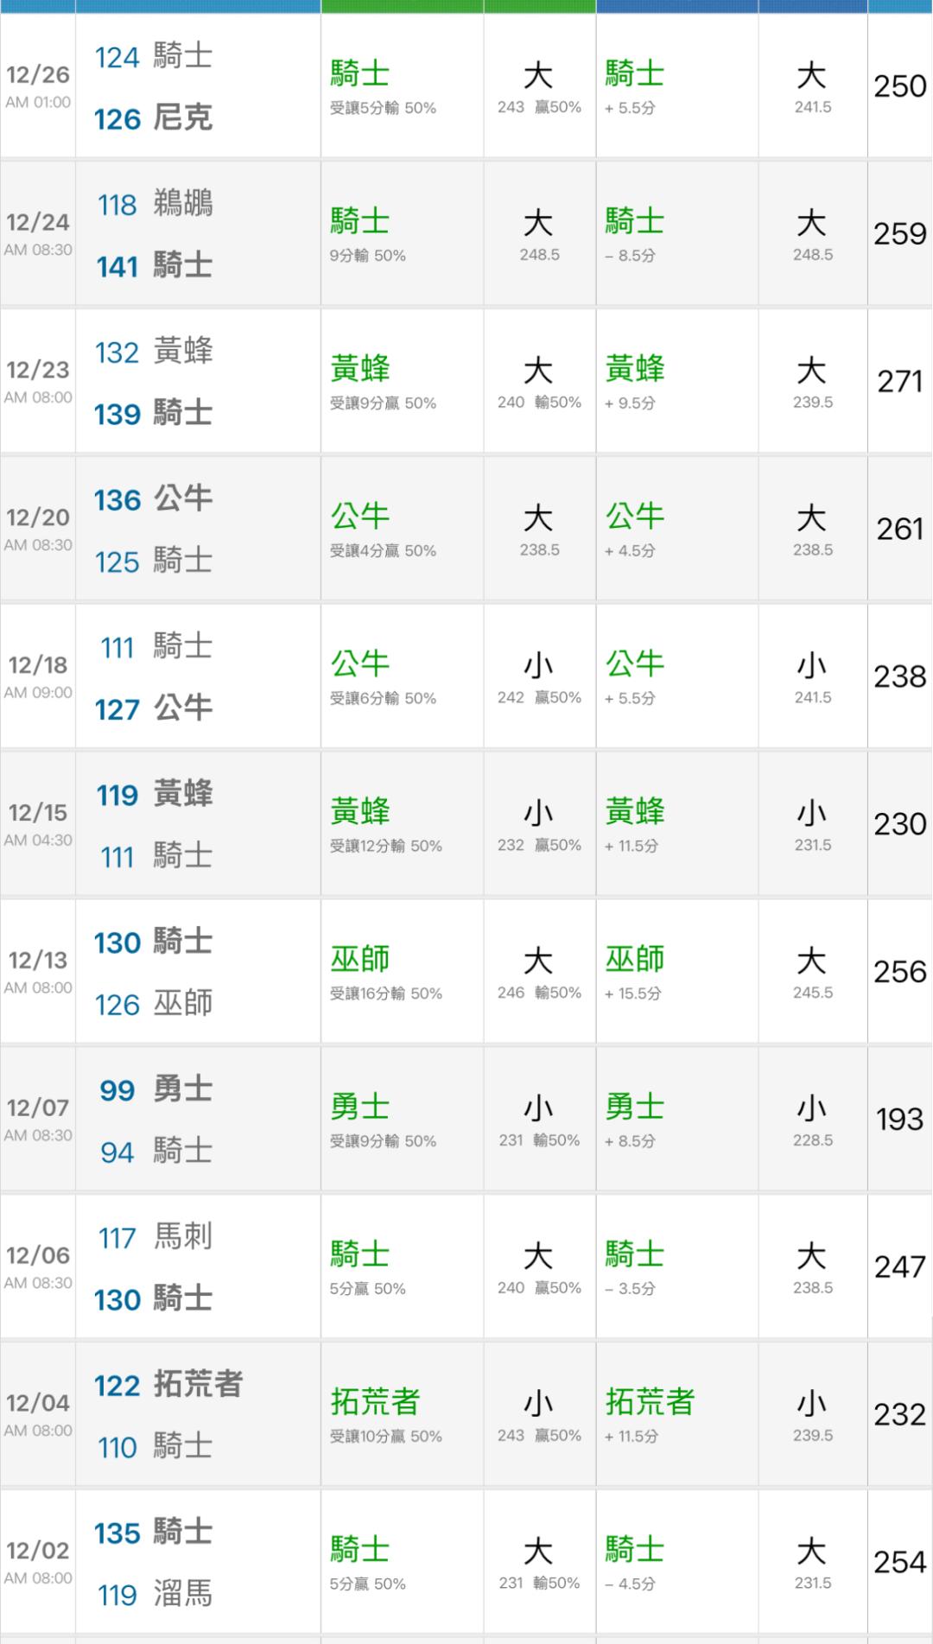The image size is (933, 1644).
Task: Select the total score 271
Action: coord(899,382)
